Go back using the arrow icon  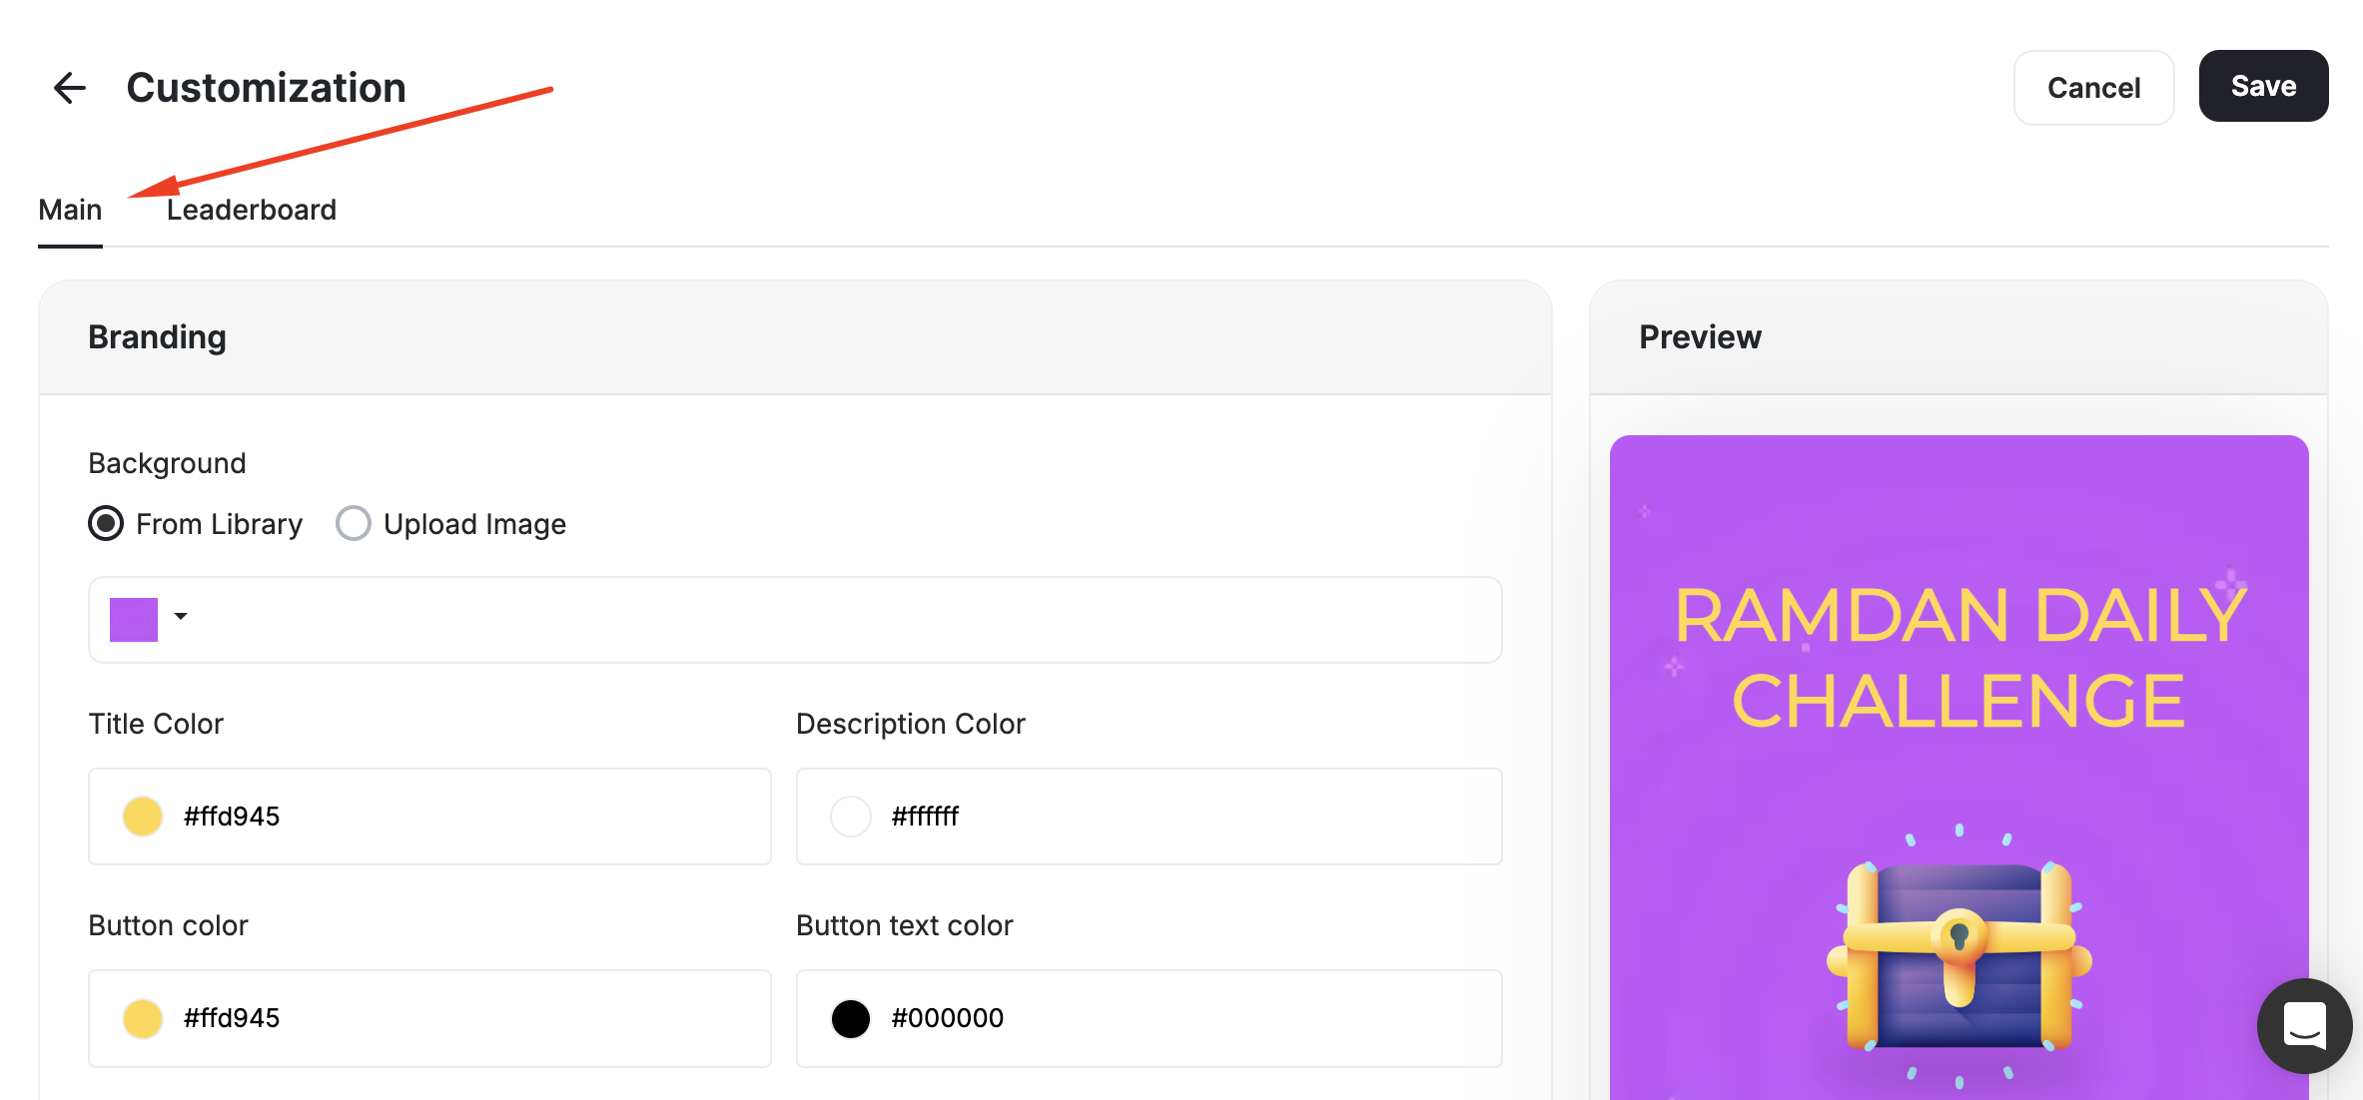point(69,88)
